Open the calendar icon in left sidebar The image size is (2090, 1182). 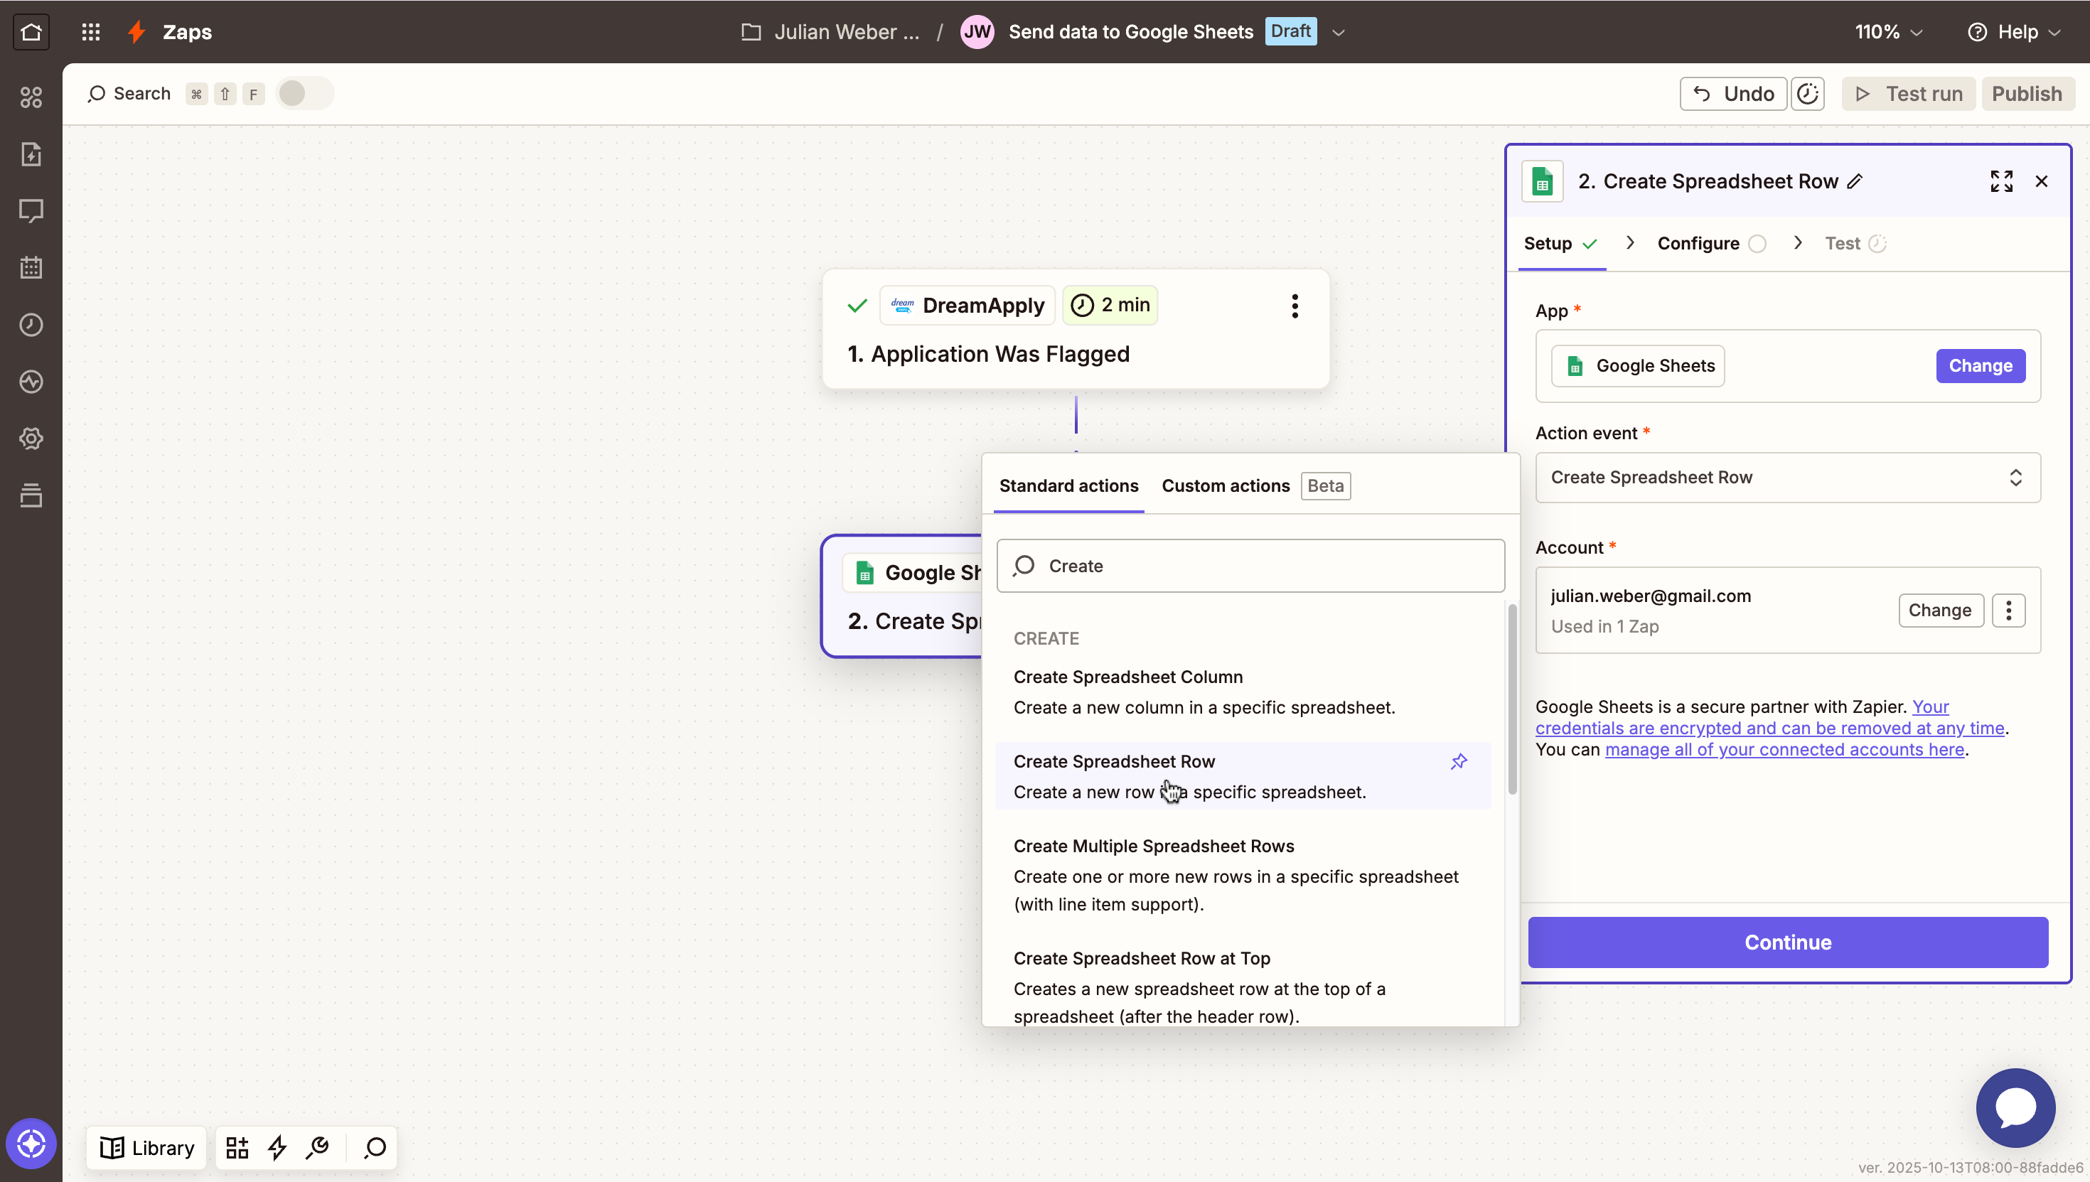point(31,268)
